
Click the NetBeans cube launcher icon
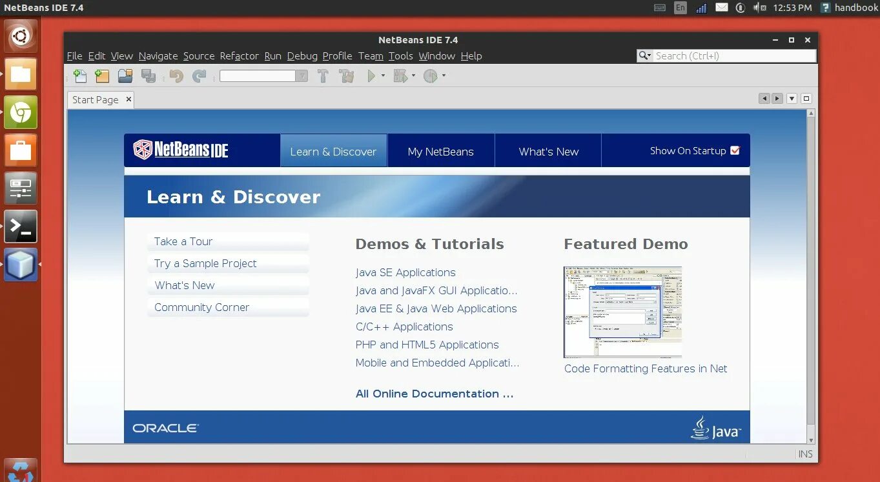tap(21, 265)
